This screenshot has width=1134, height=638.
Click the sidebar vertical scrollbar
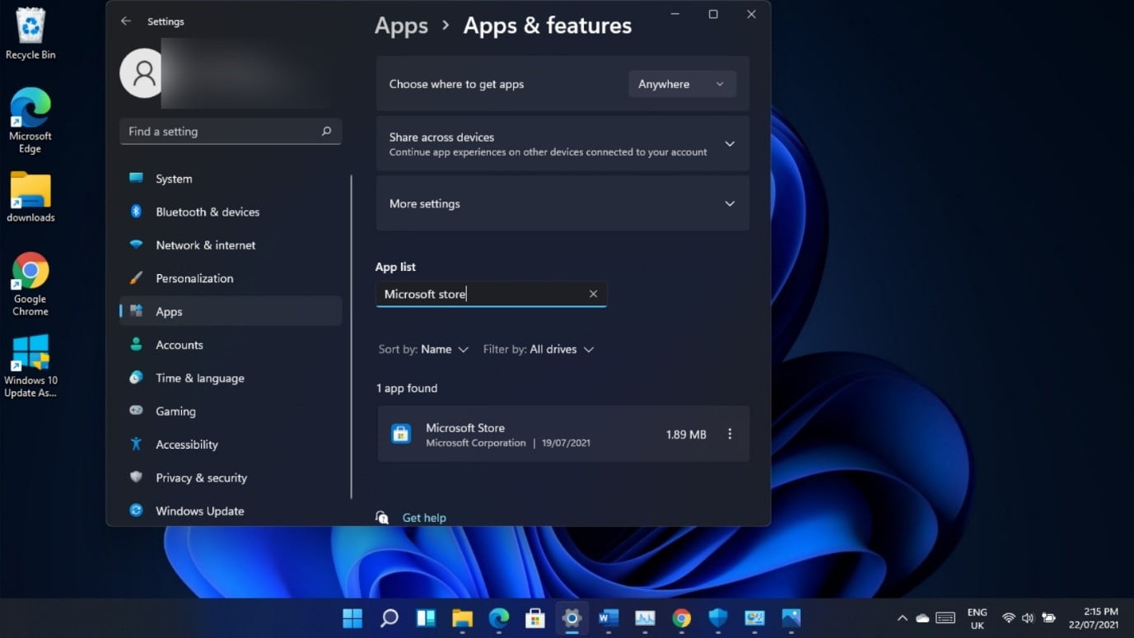352,329
